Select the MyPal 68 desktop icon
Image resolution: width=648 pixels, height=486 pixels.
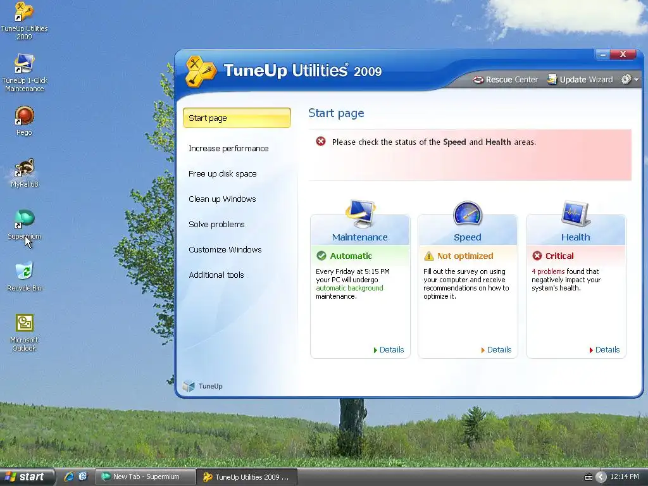pyautogui.click(x=24, y=173)
